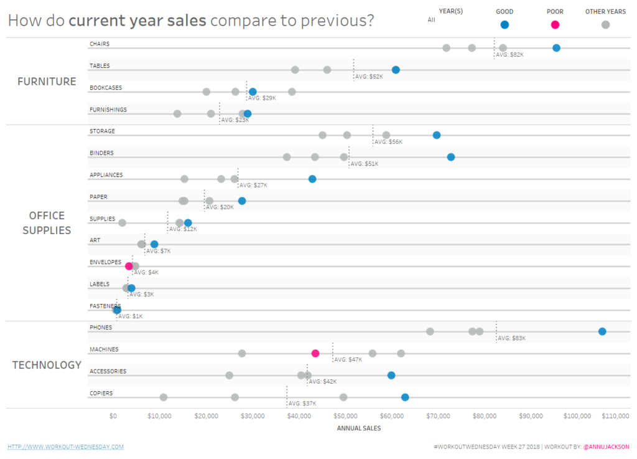Open the workout-wednesday.com link
Screen dimensions: 637x459
pyautogui.click(x=65, y=447)
